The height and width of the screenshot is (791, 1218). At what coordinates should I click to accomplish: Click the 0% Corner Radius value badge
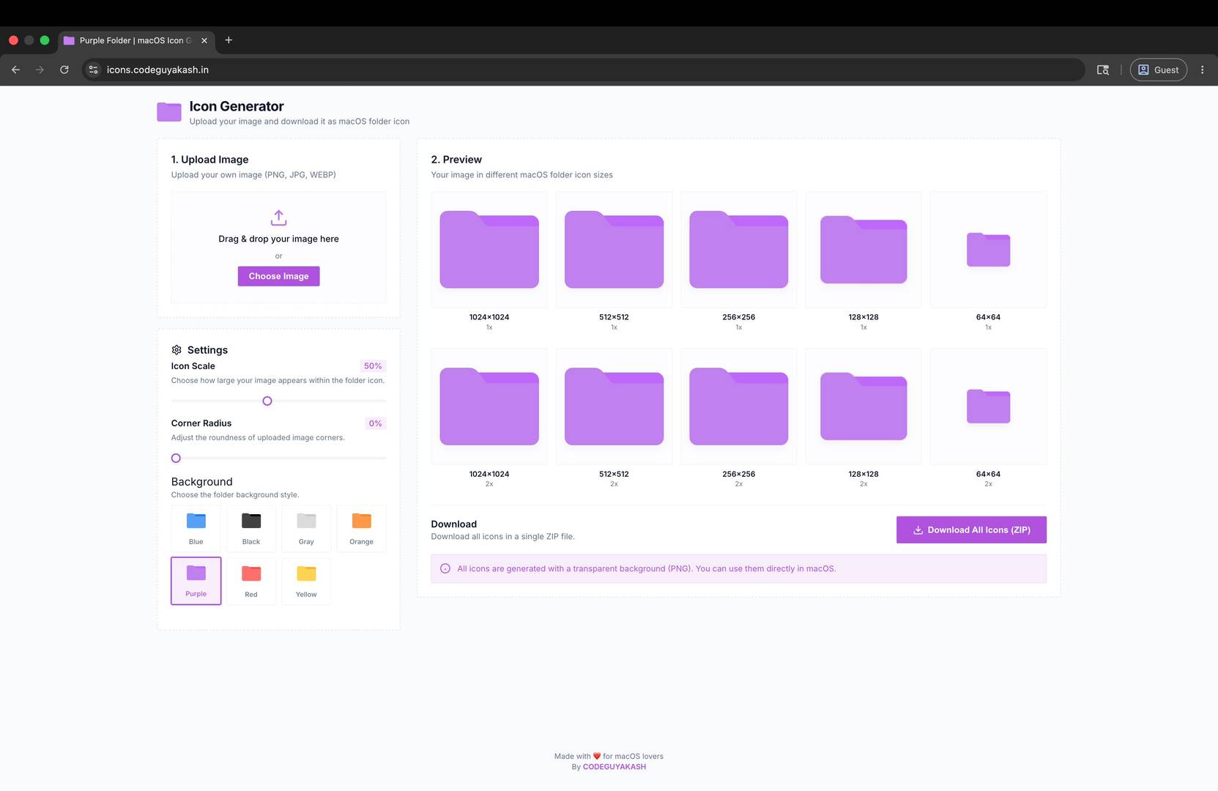tap(375, 423)
